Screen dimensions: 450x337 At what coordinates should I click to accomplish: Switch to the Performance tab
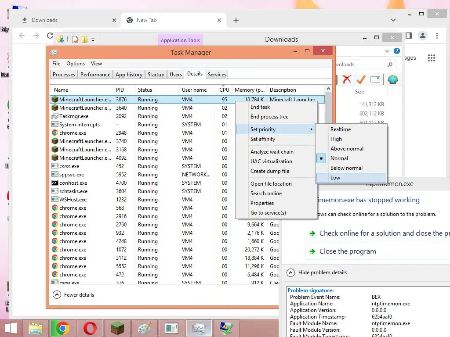[x=95, y=75]
